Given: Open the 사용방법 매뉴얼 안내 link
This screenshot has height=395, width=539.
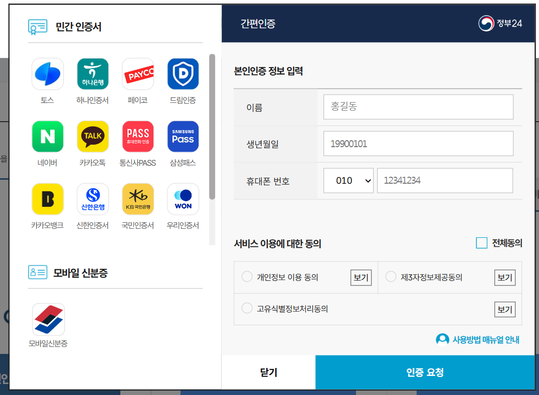Looking at the screenshot, I should click(486, 340).
